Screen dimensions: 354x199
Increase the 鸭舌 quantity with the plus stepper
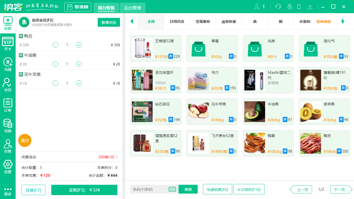79,45
